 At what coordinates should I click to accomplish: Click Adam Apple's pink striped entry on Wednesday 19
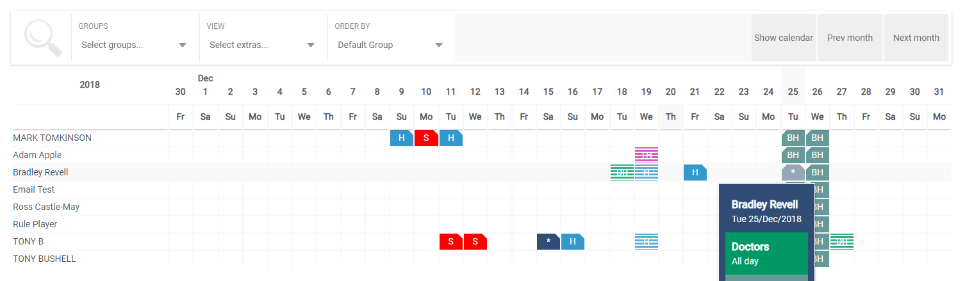[x=647, y=155]
